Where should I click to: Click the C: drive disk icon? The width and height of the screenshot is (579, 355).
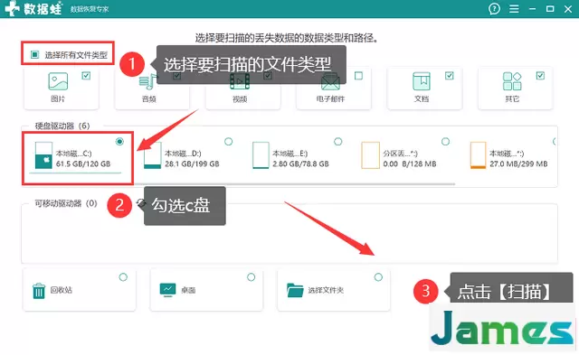(43, 155)
